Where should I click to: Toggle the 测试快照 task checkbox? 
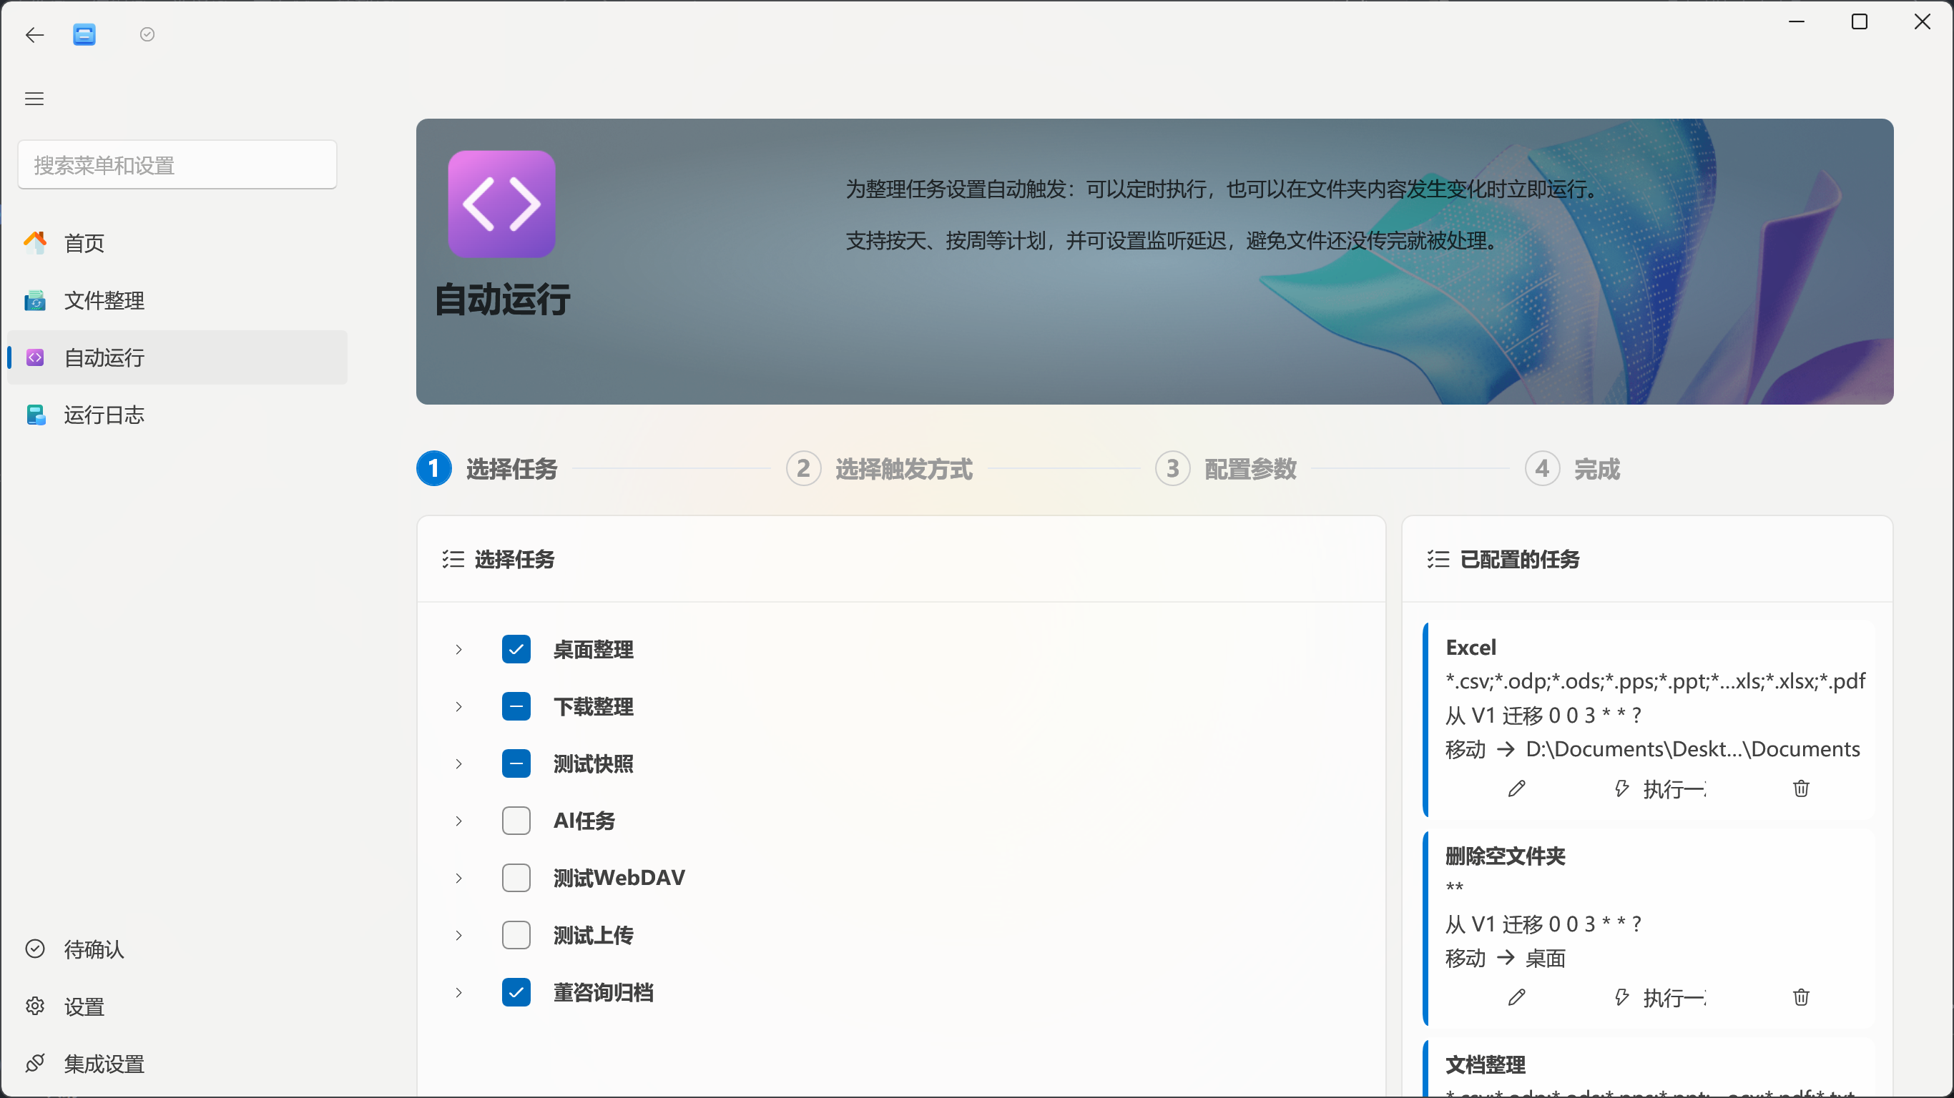[x=516, y=763]
